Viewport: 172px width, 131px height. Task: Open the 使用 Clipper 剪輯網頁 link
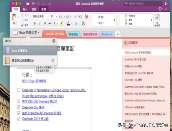(x=34, y=81)
